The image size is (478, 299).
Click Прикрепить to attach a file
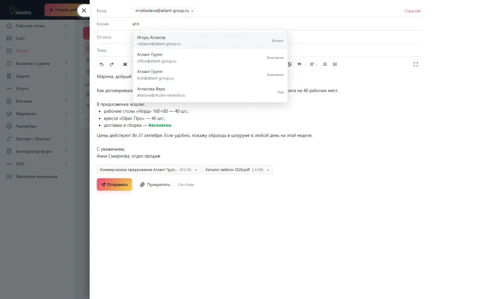point(155,185)
